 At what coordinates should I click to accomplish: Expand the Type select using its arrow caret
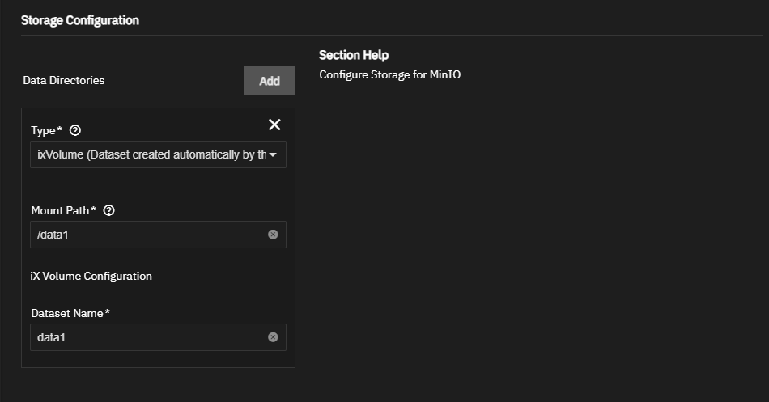tap(273, 155)
